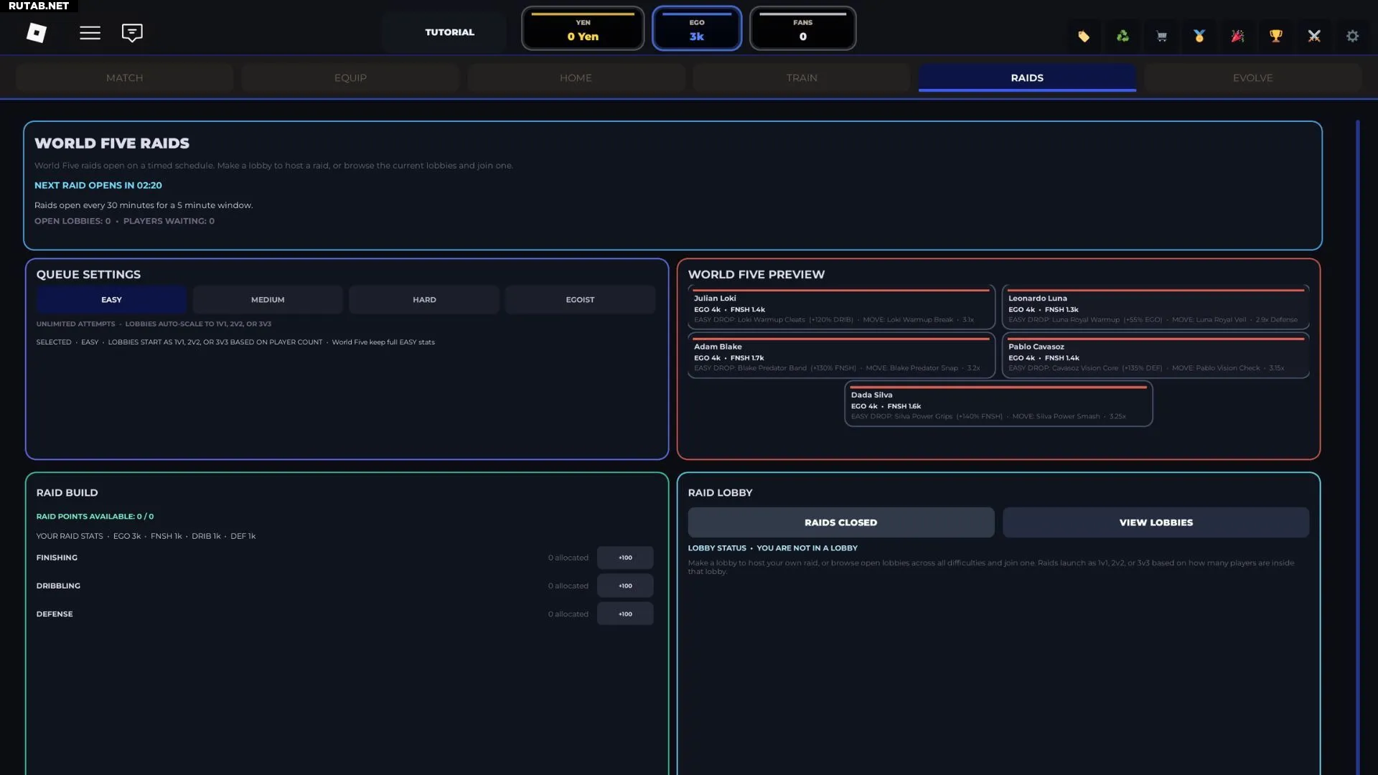Open the shopping cart icon
This screenshot has width=1378, height=775.
1161,36
